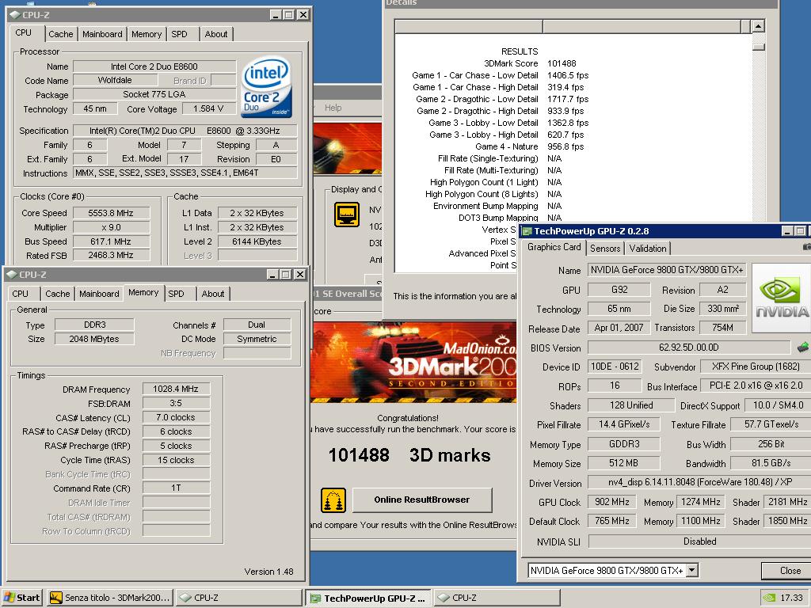This screenshot has height=608, width=811.
Task: Click the title bar icon of the CPU-Z Processor window
Action: [14, 15]
